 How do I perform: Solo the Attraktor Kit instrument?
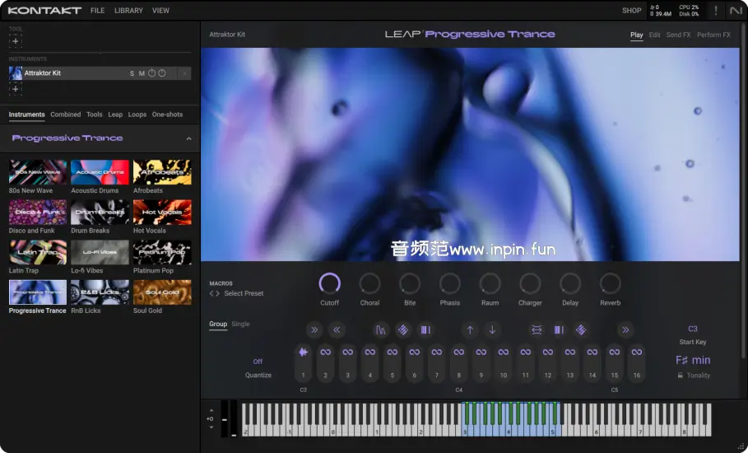click(x=132, y=73)
